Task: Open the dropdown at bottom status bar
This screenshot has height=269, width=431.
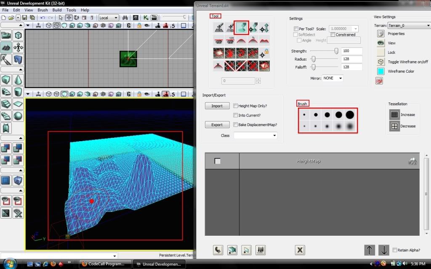Action: [114, 256]
